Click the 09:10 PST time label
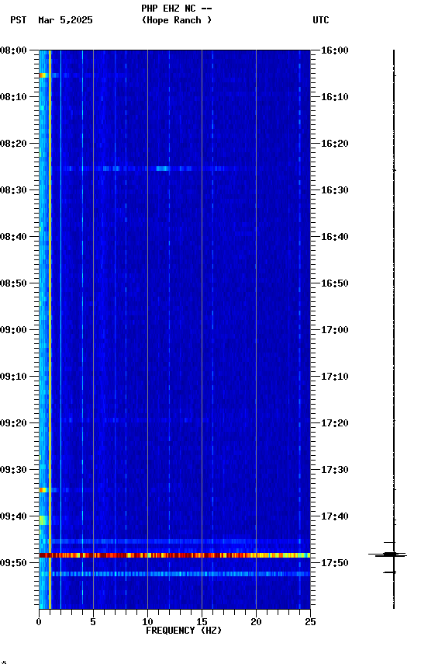Image resolution: width=428 pixels, height=671 pixels. pos(13,377)
